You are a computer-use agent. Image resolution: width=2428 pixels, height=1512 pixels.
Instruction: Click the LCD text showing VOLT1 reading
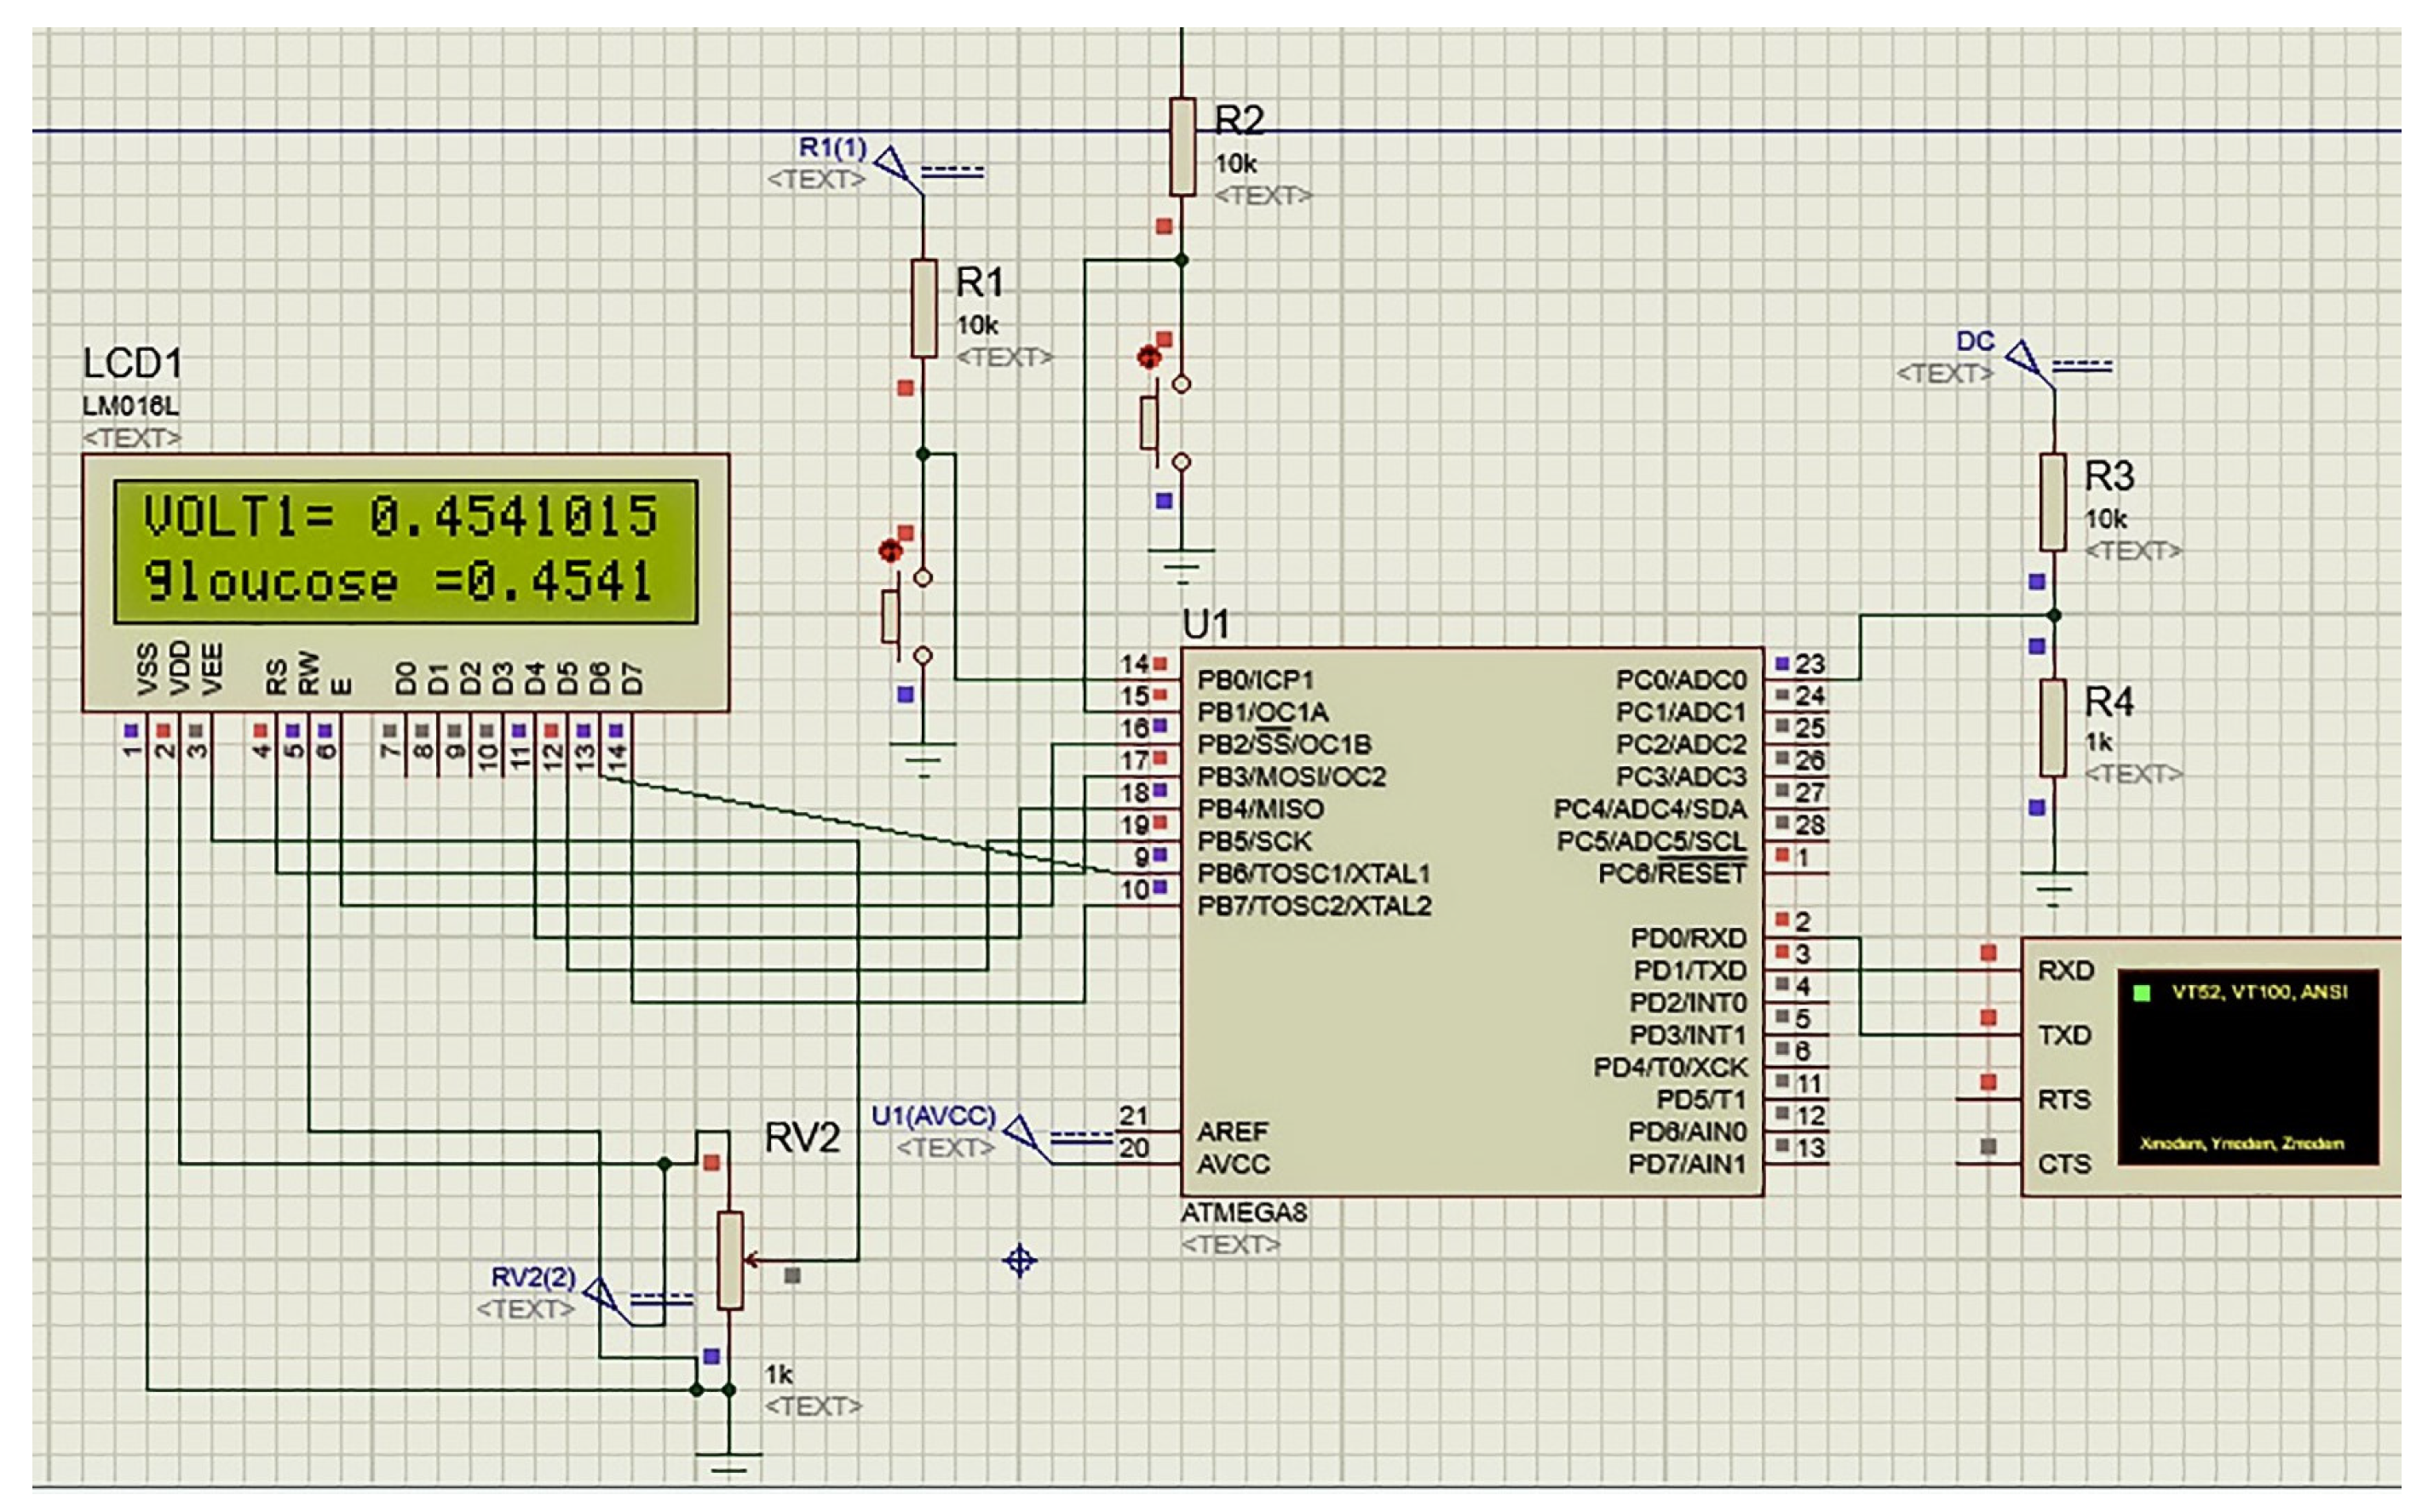pyautogui.click(x=400, y=515)
